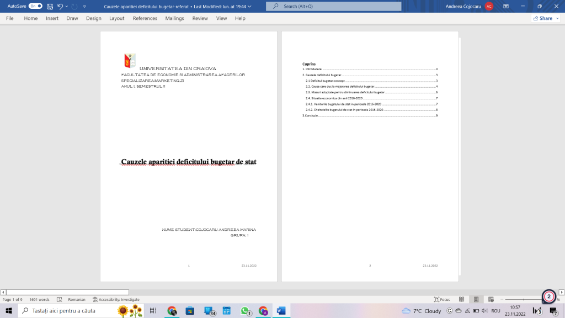
Task: Open the Read Mode view icon
Action: (x=461, y=299)
